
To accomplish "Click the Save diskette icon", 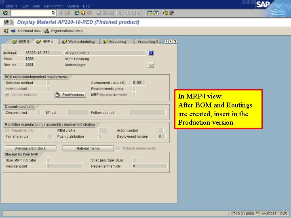I will click(67, 13).
